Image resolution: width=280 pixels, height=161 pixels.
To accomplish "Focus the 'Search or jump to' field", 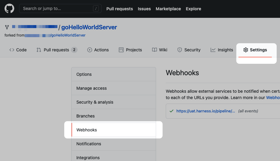I will pyautogui.click(x=56, y=8).
